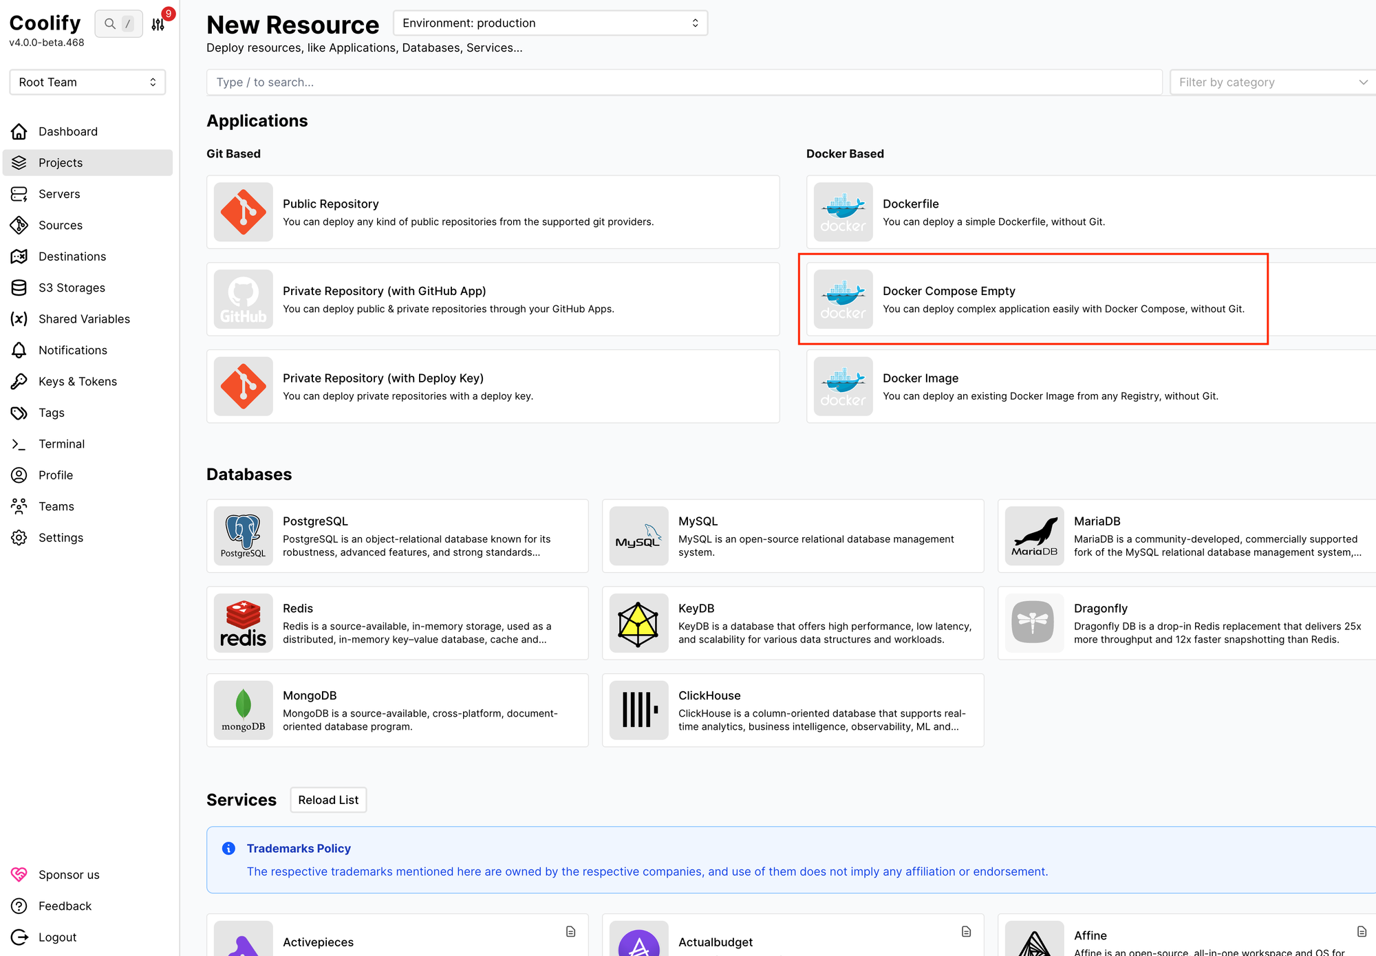Go to Servers in the sidebar
This screenshot has width=1376, height=956.
click(x=59, y=194)
